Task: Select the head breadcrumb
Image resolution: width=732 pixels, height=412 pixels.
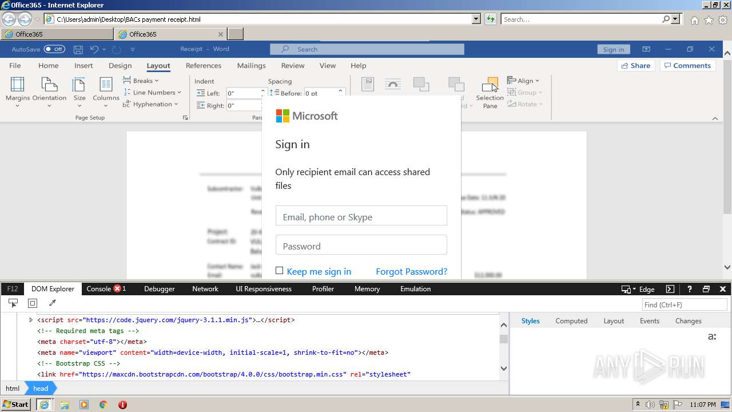Action: pyautogui.click(x=41, y=388)
